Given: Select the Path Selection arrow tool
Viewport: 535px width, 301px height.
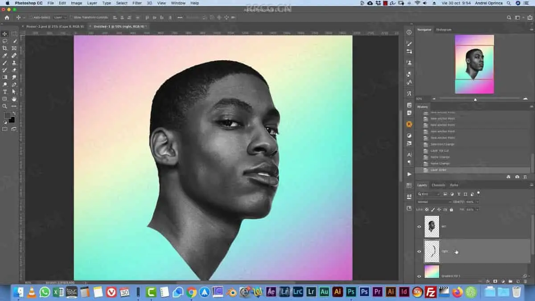Looking at the screenshot, I should click(x=14, y=92).
